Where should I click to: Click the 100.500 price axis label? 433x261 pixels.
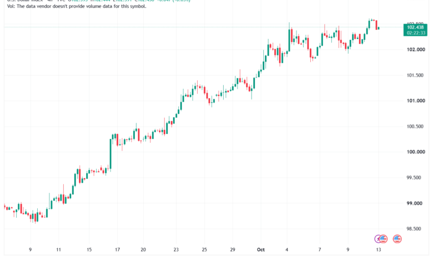415,127
